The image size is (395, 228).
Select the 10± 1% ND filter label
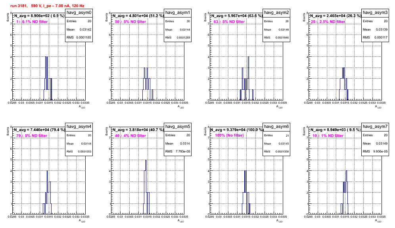[x=328, y=136]
